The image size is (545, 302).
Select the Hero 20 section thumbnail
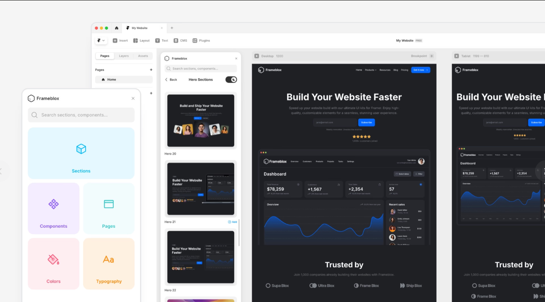201,120
